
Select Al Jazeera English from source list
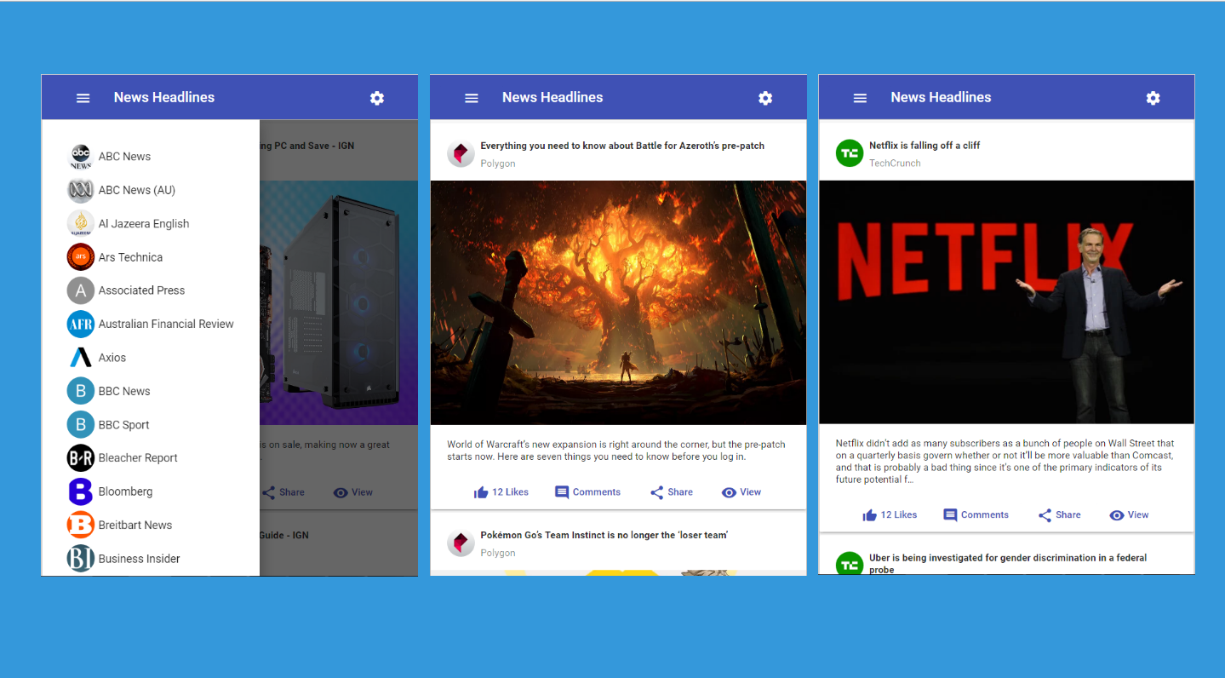click(143, 224)
